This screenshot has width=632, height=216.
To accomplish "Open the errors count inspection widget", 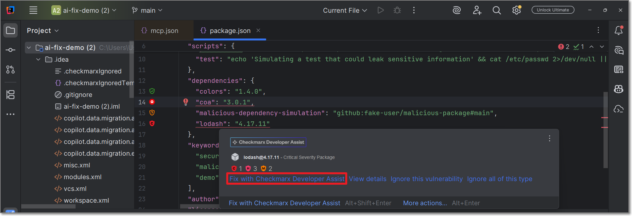I will (564, 47).
